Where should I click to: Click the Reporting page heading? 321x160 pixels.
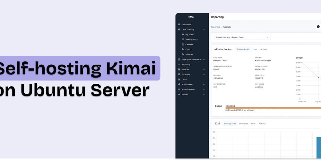pyautogui.click(x=217, y=17)
